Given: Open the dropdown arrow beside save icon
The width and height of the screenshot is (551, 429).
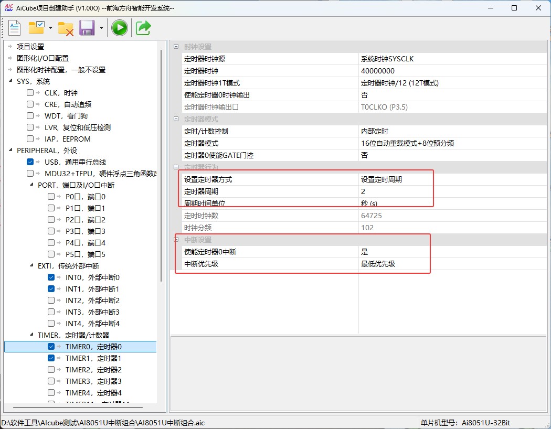Looking at the screenshot, I should click(x=102, y=28).
